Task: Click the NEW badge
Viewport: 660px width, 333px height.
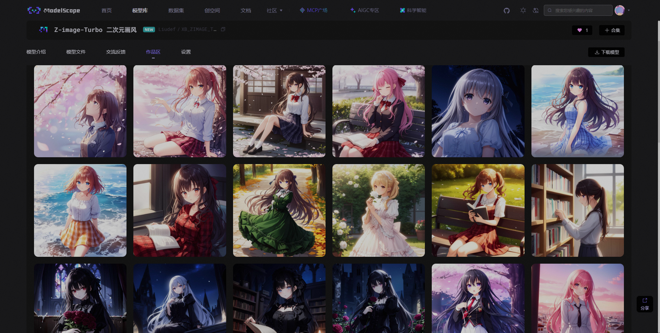Action: (x=149, y=30)
